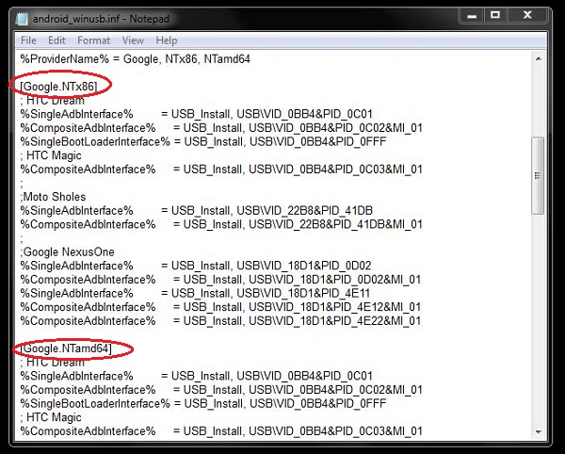The image size is (565, 454).
Task: Open the View menu
Action: tap(133, 41)
